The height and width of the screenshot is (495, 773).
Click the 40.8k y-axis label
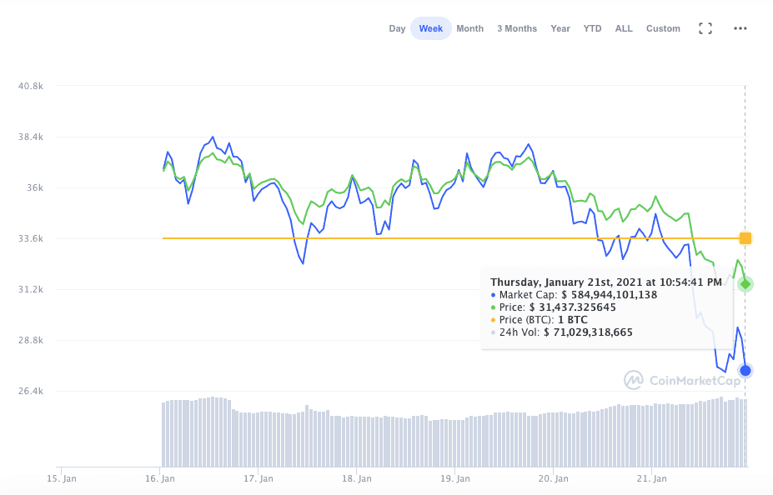[30, 86]
